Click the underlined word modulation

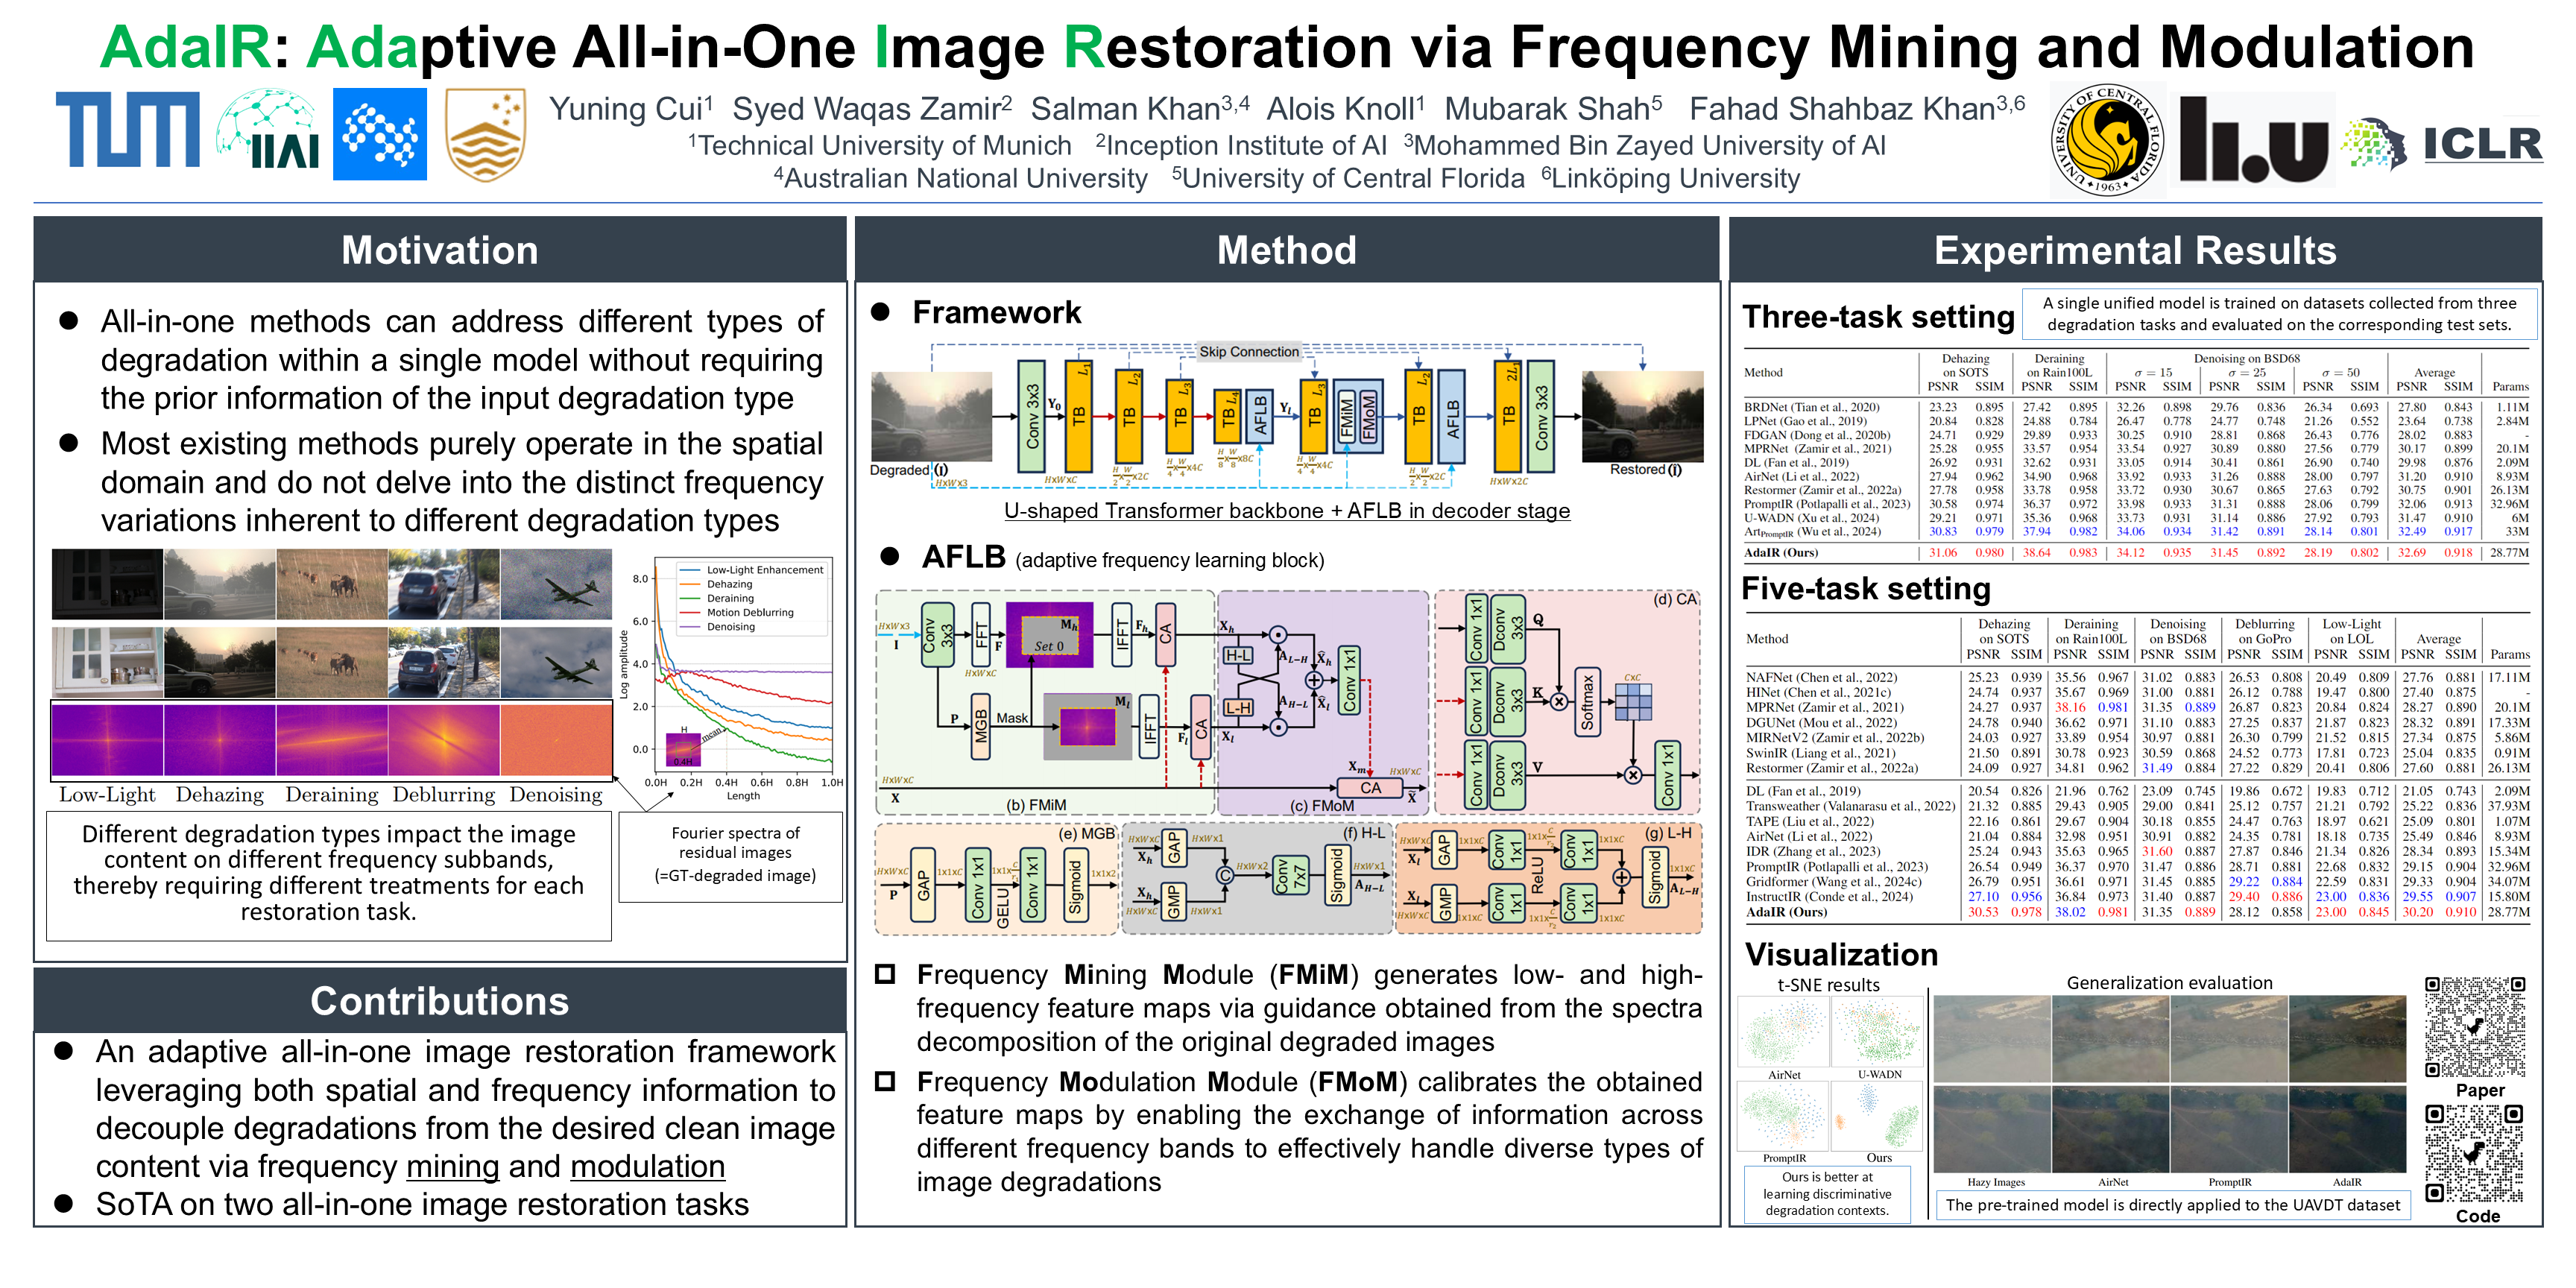click(647, 1166)
